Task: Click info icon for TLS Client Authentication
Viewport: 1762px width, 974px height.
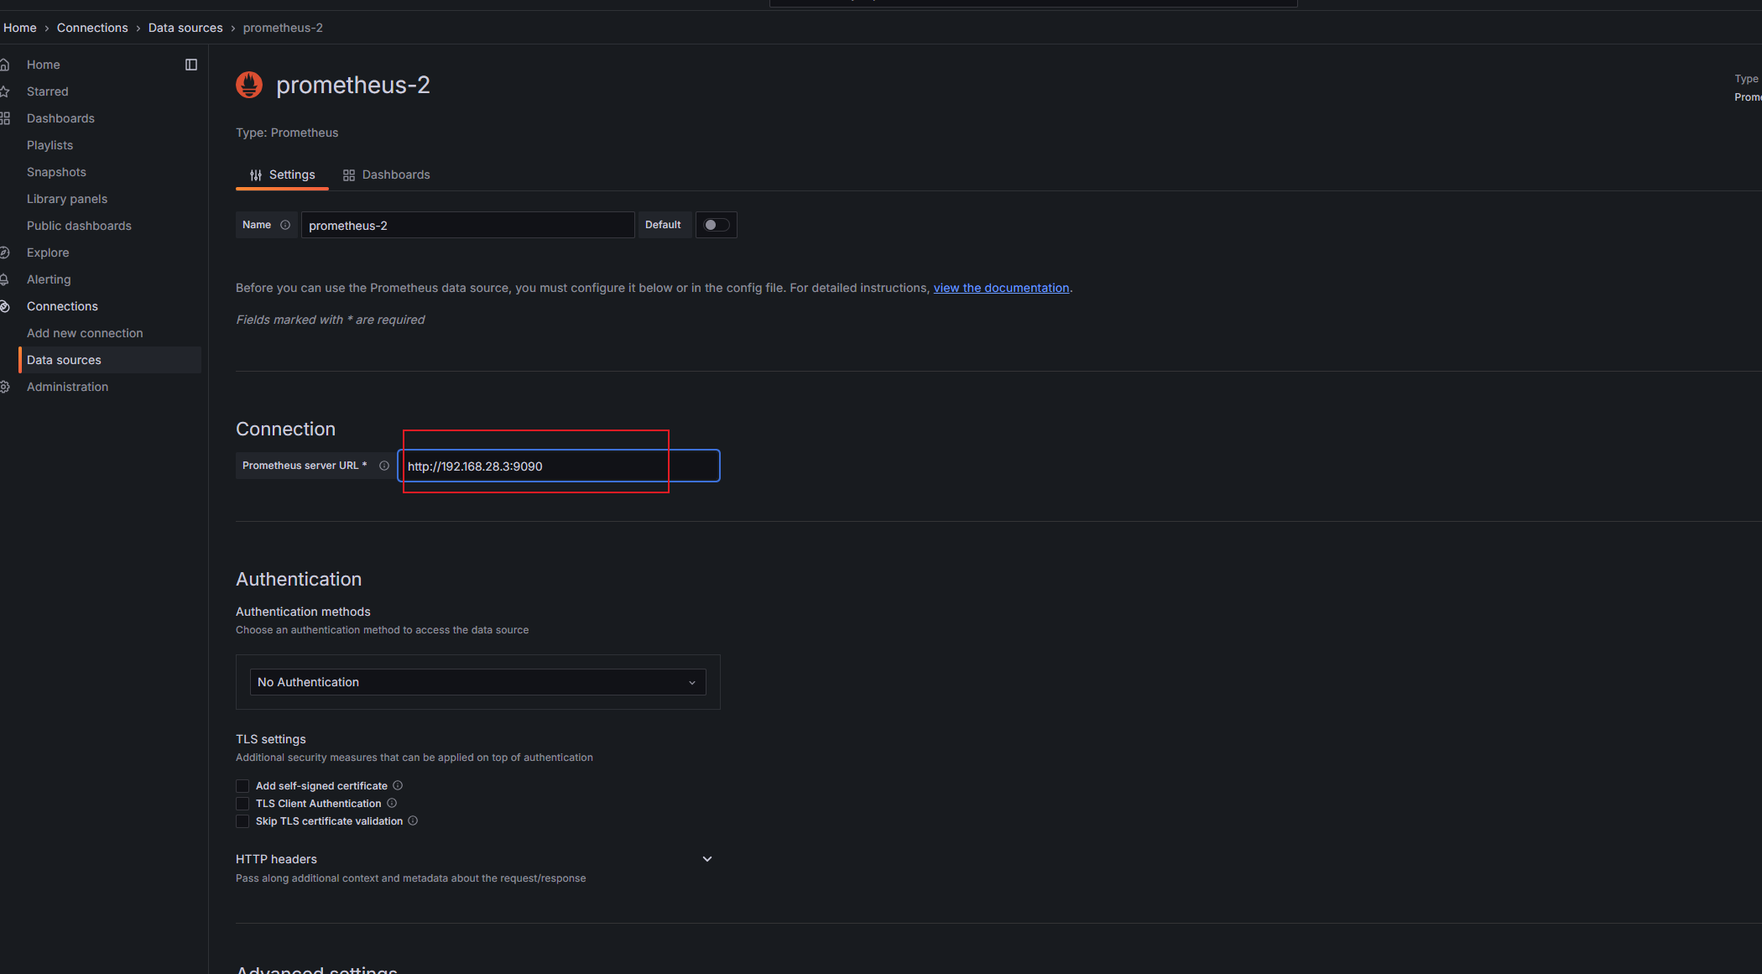Action: 392,803
